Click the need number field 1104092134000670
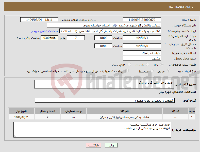This screenshot has height=152, width=200. point(142,20)
